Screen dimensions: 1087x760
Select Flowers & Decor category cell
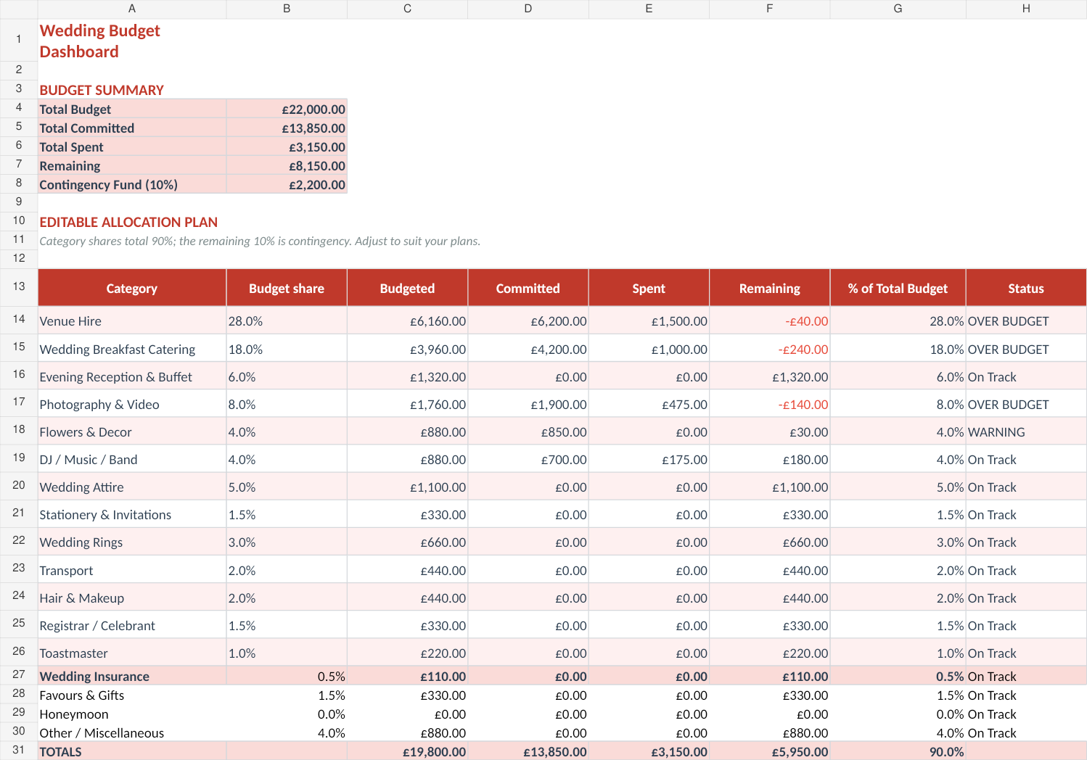pos(132,431)
